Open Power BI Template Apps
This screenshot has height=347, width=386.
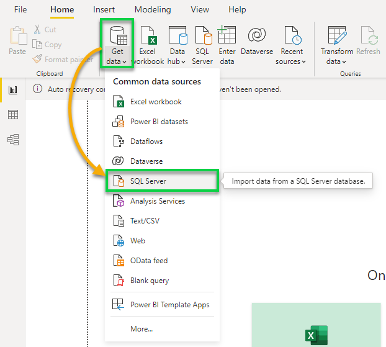coord(162,305)
